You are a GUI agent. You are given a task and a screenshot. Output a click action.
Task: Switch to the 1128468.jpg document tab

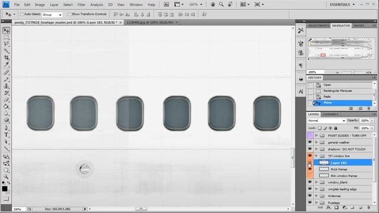(150, 22)
